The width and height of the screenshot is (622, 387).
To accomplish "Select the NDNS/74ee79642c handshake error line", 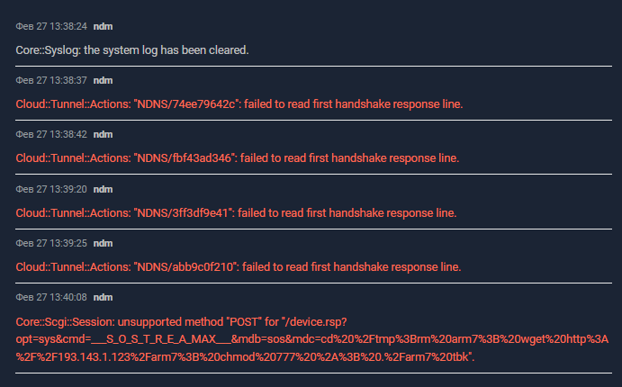I will [239, 103].
